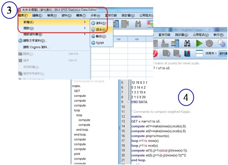Select matrix. in navigation pane
The width and height of the screenshot is (228, 165).
tap(76, 86)
